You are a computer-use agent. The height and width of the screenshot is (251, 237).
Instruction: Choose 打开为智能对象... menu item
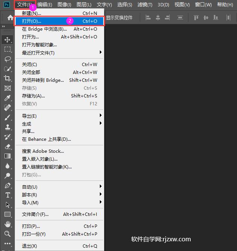pos(59,45)
